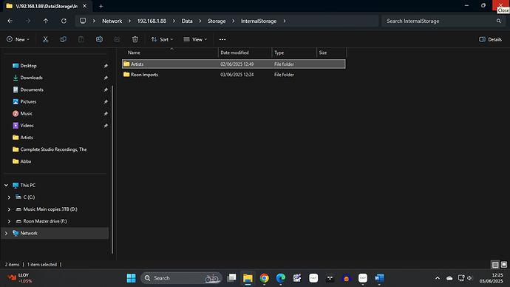Click 192.168.1.88 breadcrumb segment
Screen dimensions: 510x287
[152, 21]
